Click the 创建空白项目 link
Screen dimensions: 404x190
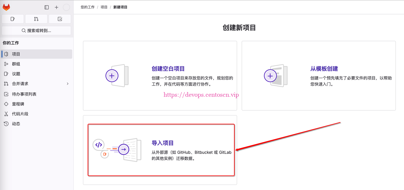coord(168,69)
